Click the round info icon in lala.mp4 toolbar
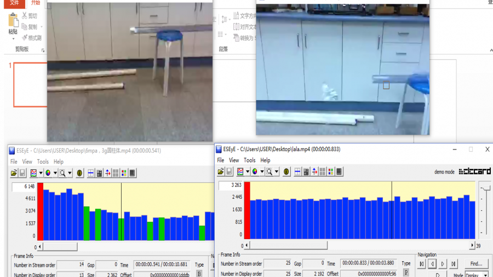Viewport: 493px width, 277px height. (x=286, y=171)
